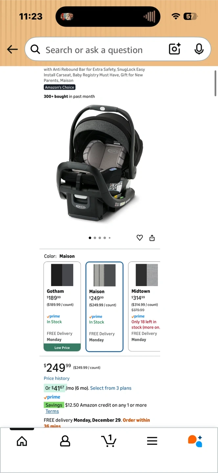Add product to wishlist with heart icon
Screen dimensions: 218x473
click(x=140, y=238)
